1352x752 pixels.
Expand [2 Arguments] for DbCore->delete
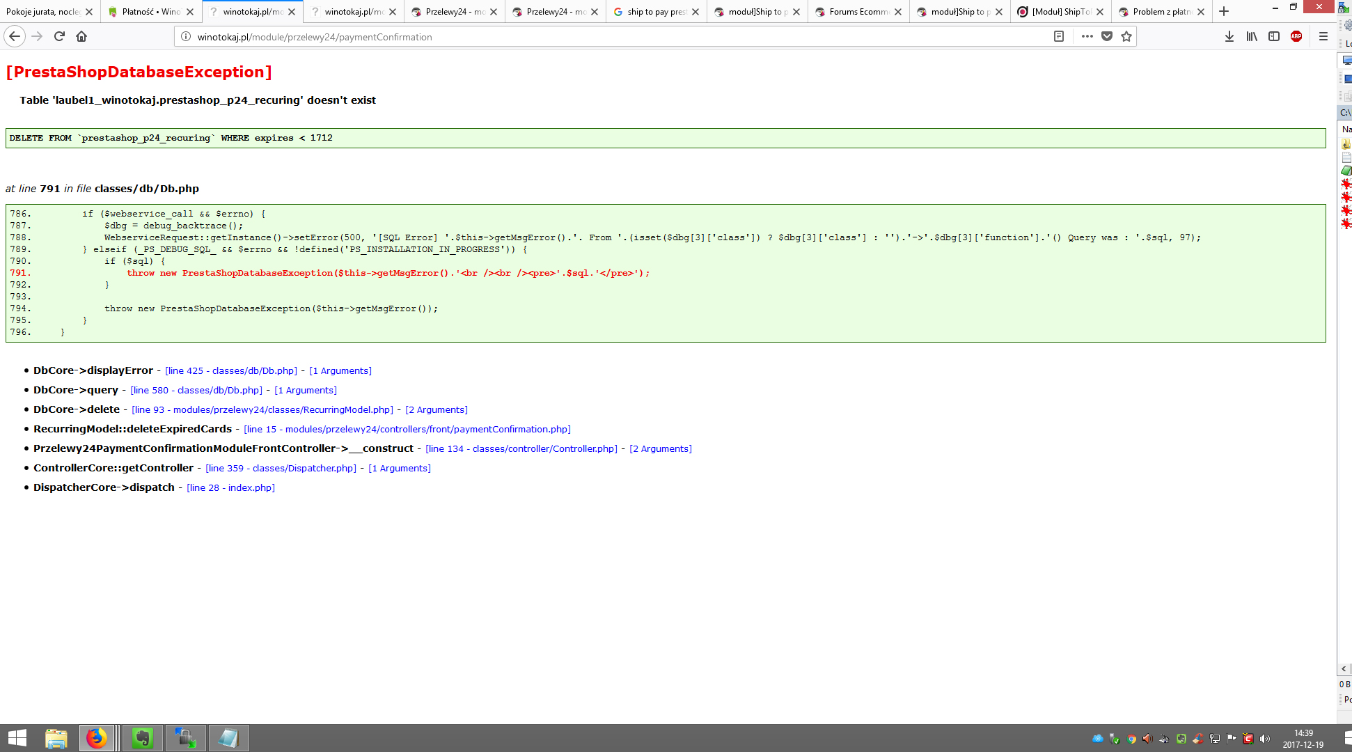coord(437,410)
